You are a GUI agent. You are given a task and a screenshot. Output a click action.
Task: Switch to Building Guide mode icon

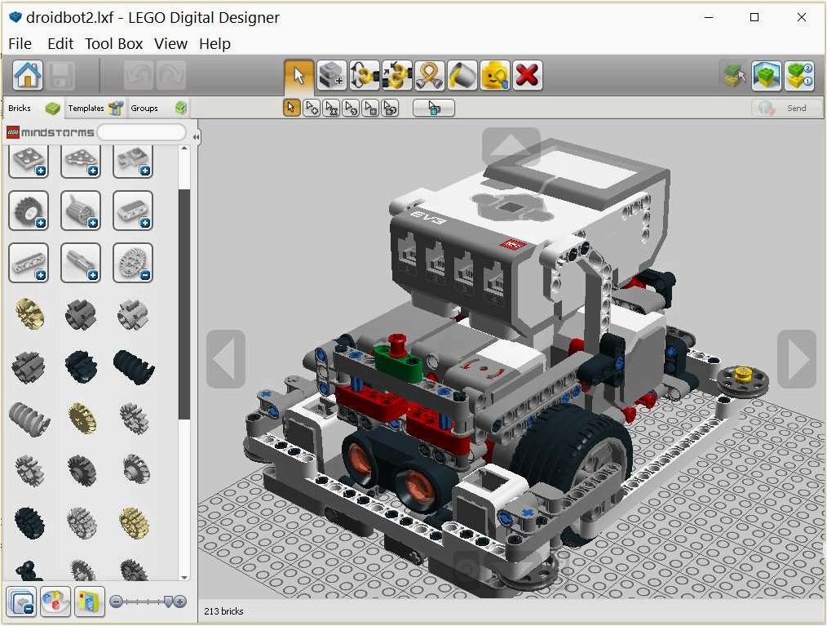click(799, 75)
